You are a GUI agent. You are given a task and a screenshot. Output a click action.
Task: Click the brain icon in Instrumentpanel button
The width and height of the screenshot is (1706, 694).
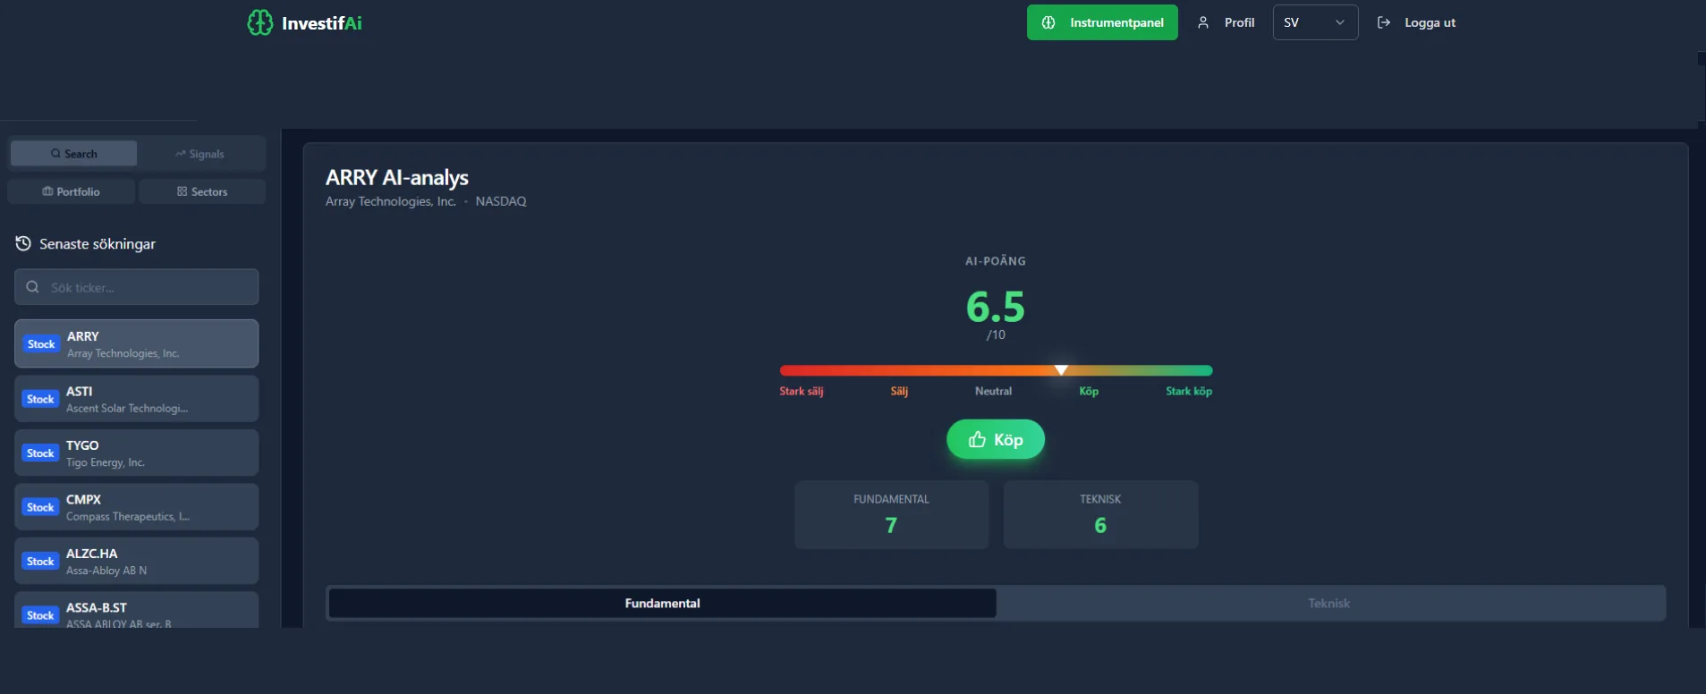coord(1048,22)
